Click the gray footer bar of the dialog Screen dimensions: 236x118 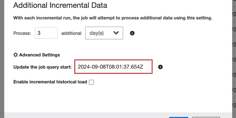[83, 115]
